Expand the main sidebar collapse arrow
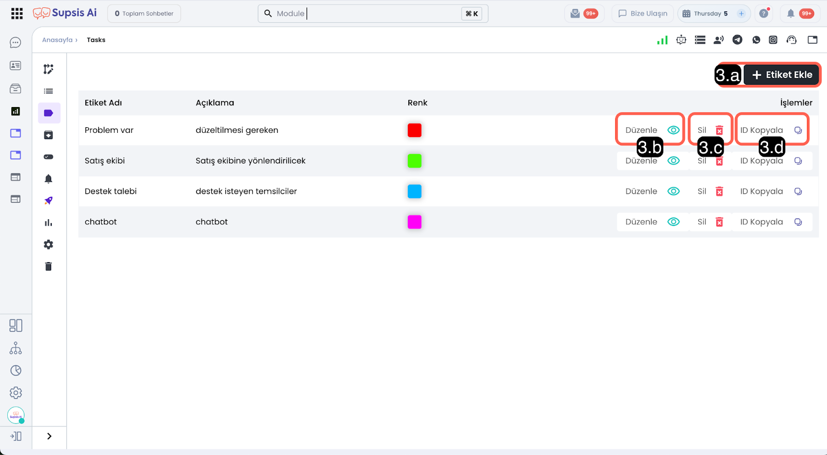Screen dimensions: 827x455 16,436
